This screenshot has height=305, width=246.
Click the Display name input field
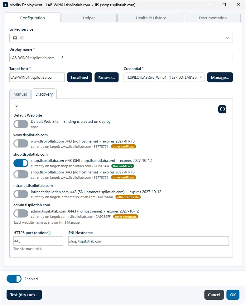tap(121, 57)
